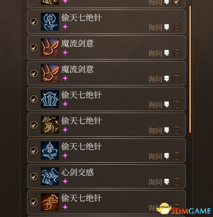This screenshot has height=217, width=213.
Task: Select the blue sword-and-wings skill icon
Action: coord(50,99)
